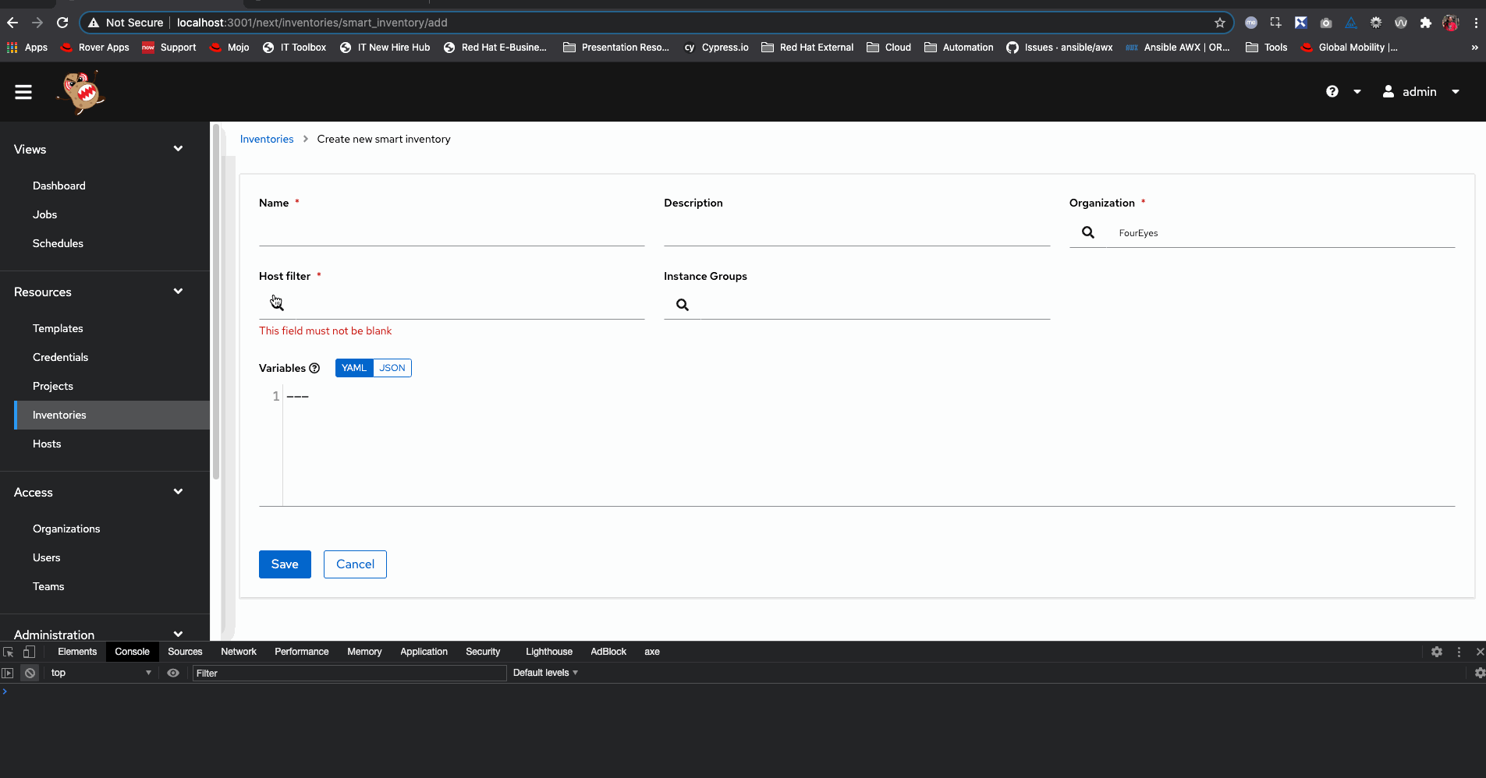Viewport: 1486px width, 778px height.
Task: Open DevTools settings gear
Action: [1437, 652]
